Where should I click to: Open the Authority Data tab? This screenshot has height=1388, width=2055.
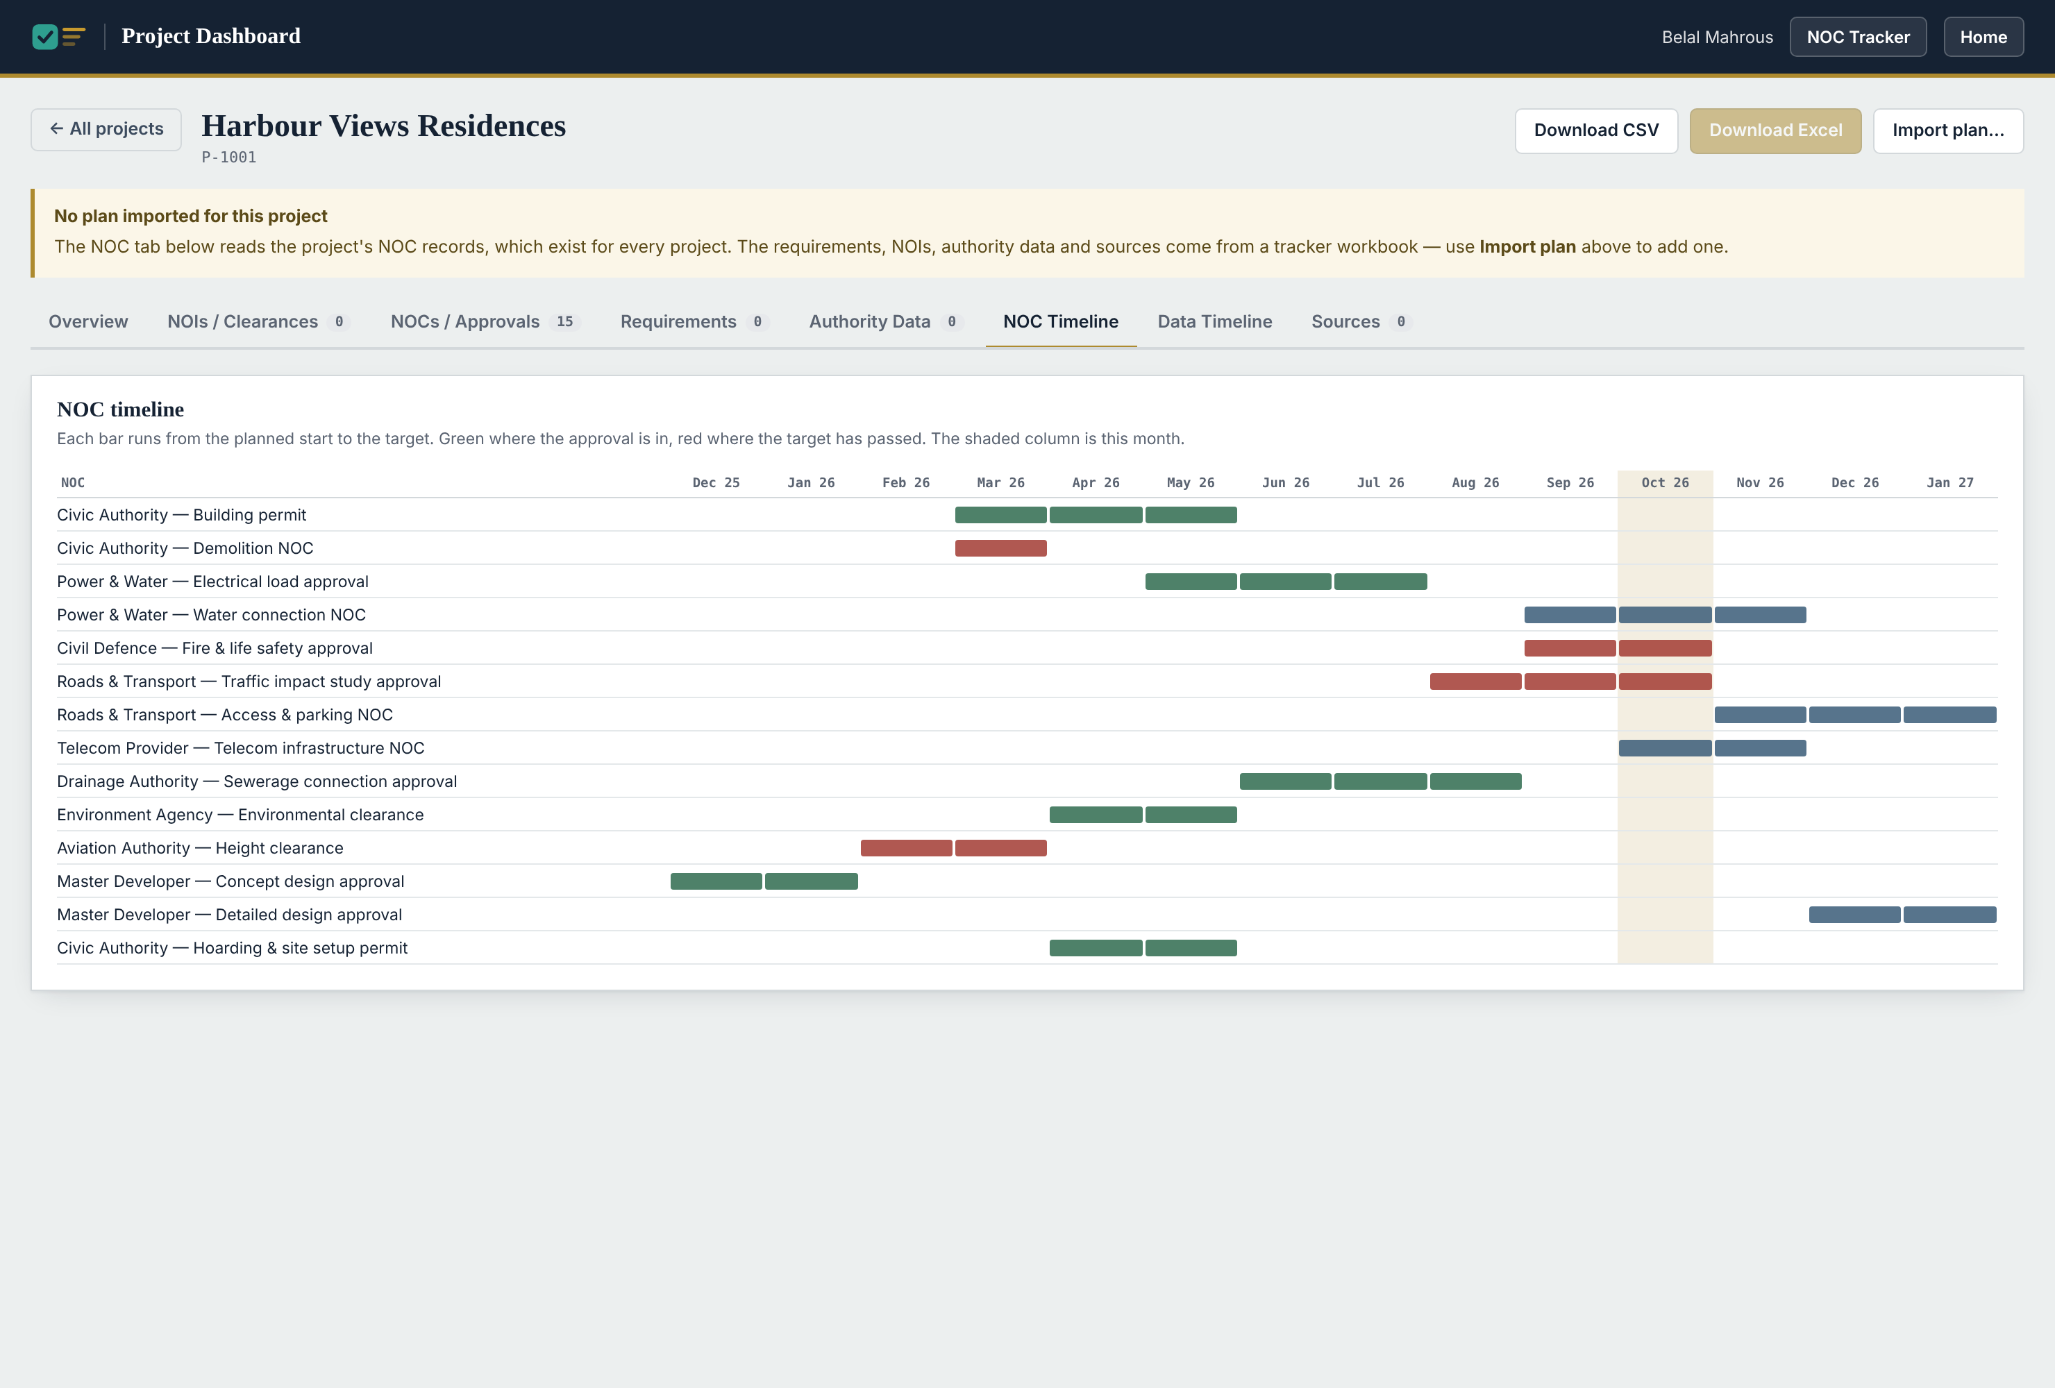(885, 322)
